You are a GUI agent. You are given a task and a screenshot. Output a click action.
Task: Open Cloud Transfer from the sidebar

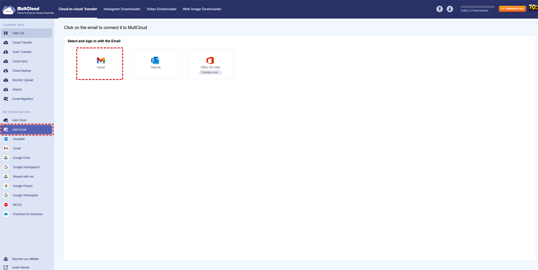coord(26,42)
